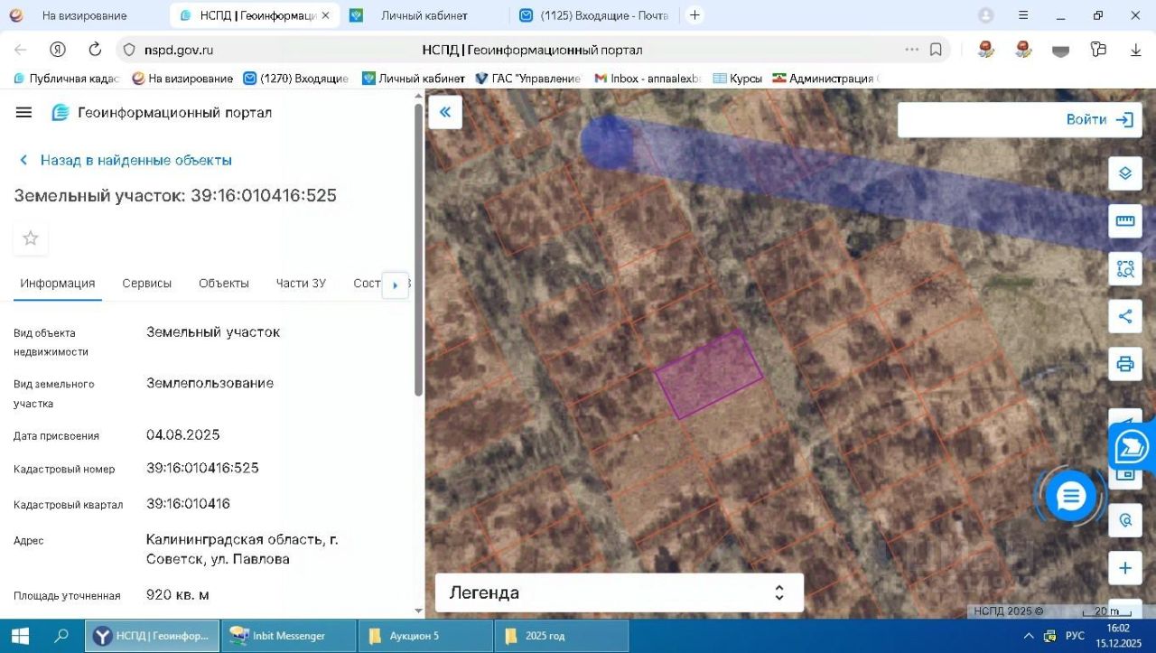The width and height of the screenshot is (1156, 653).
Task: Open the Аукцион 5 folder in taskbar
Action: click(425, 636)
